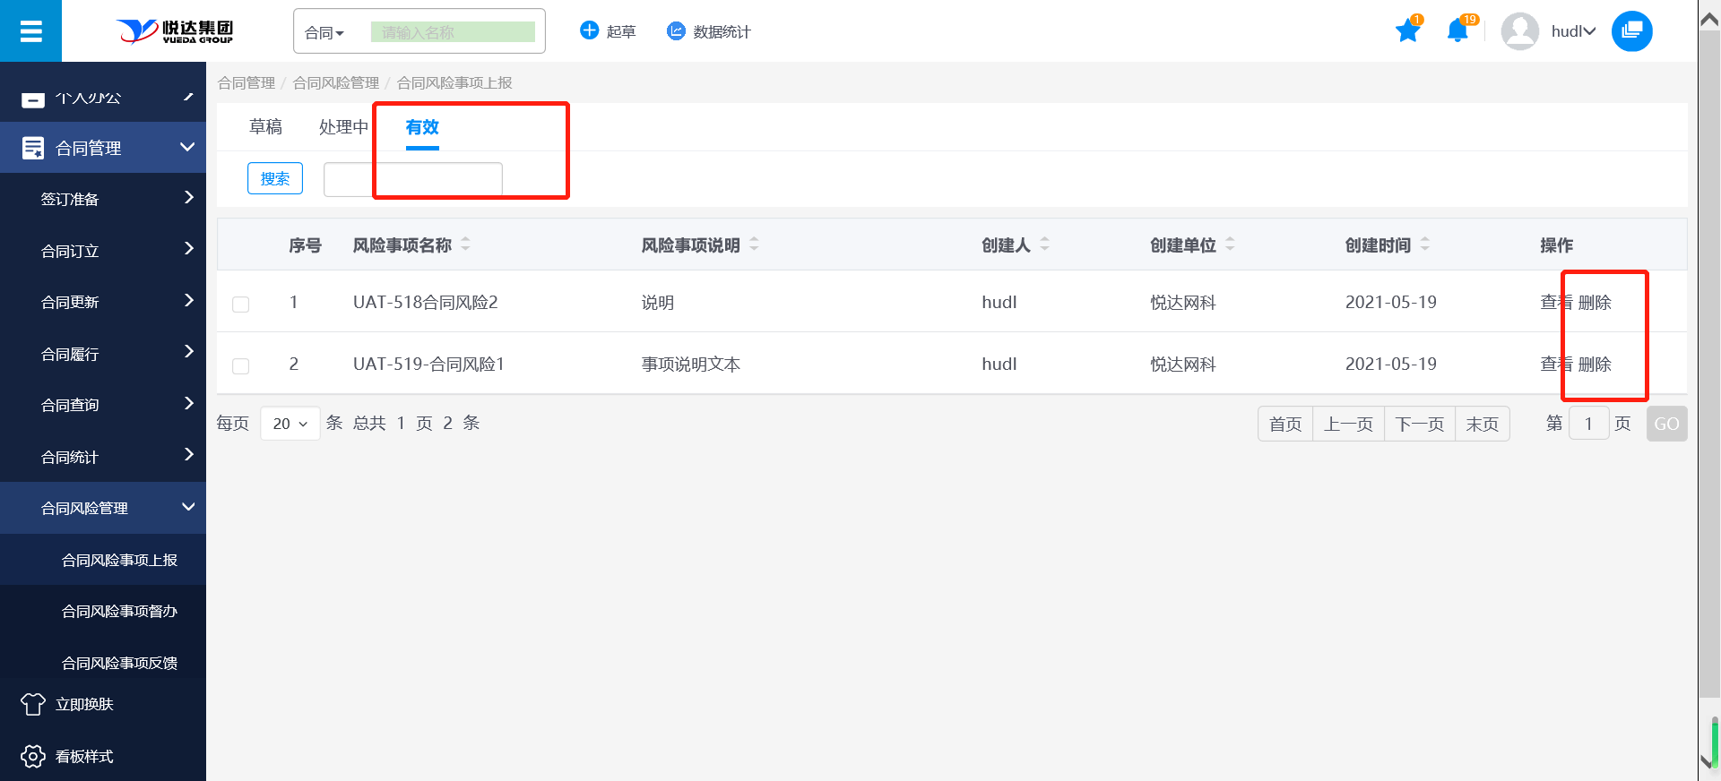The width and height of the screenshot is (1721, 781).
Task: Open the 合同 search type dropdown
Action: 324,33
